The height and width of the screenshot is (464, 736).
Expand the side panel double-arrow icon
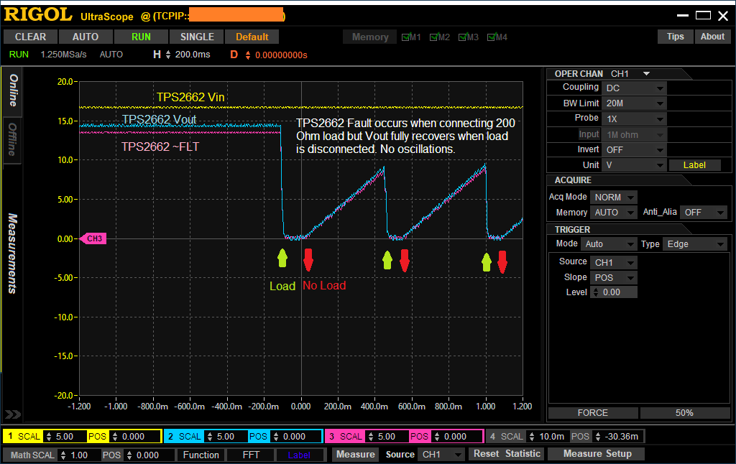(x=13, y=414)
